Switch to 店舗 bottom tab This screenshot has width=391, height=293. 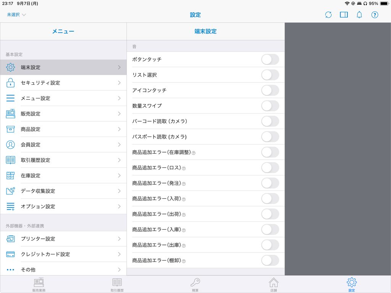tap(273, 285)
